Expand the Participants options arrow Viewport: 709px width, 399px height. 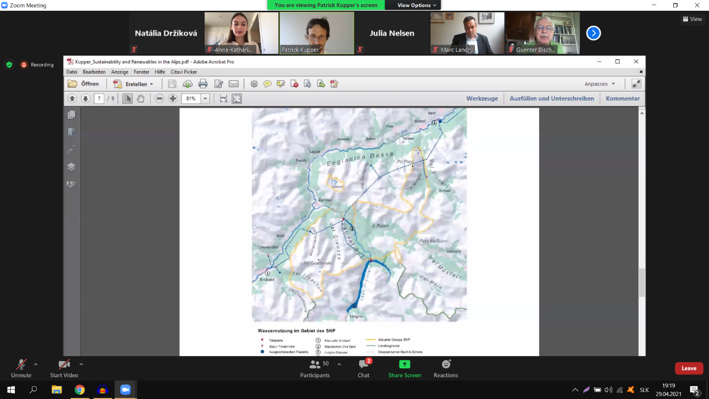click(339, 364)
